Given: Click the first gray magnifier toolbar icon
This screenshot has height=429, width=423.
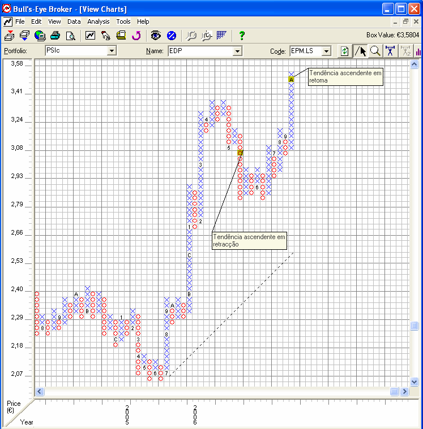Looking at the screenshot, I should 191,36.
